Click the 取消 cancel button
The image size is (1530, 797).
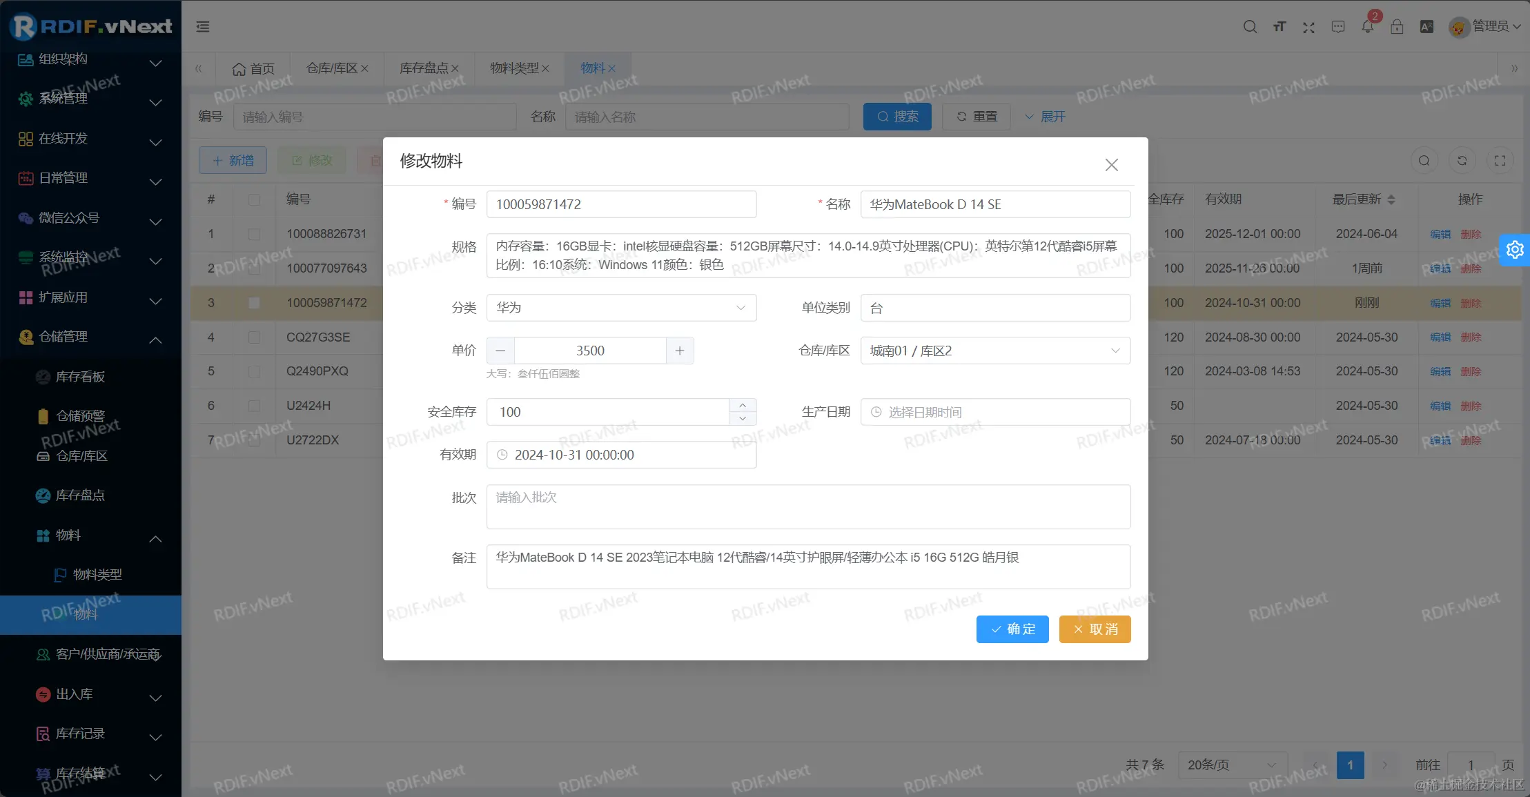tap(1094, 629)
